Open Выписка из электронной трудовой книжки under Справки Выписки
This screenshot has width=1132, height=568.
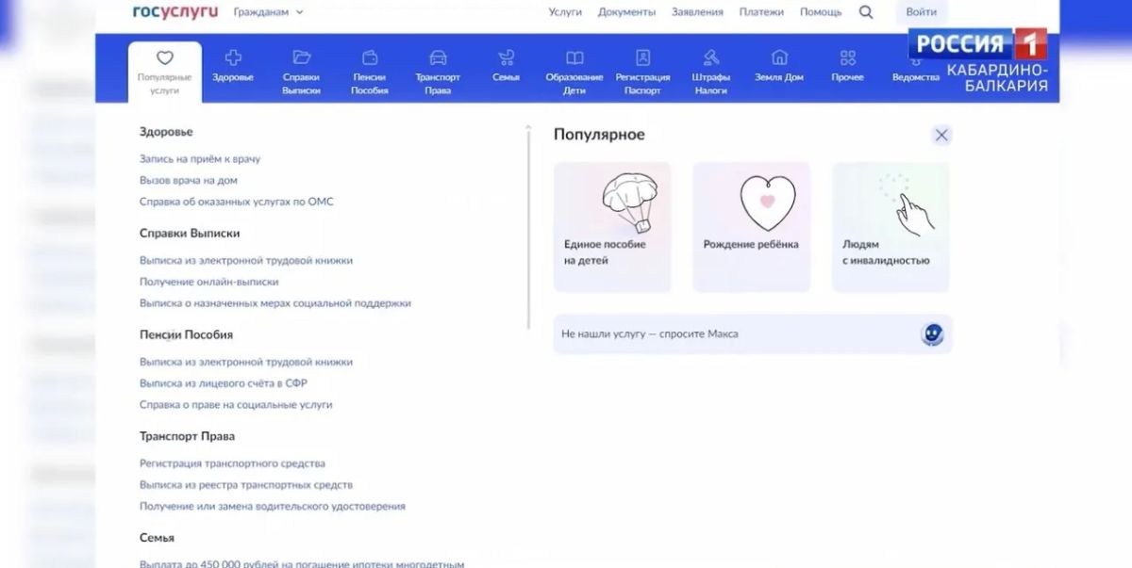pos(246,260)
